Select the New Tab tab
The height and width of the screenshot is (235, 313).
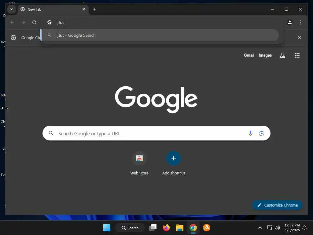coord(53,9)
